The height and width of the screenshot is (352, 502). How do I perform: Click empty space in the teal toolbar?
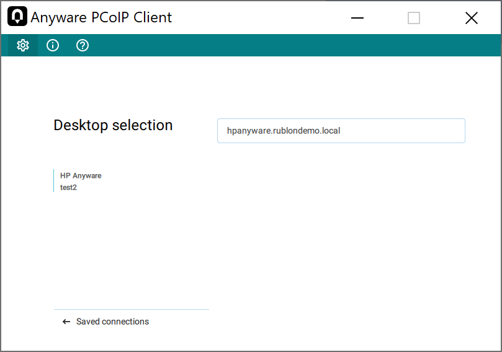coord(279,45)
